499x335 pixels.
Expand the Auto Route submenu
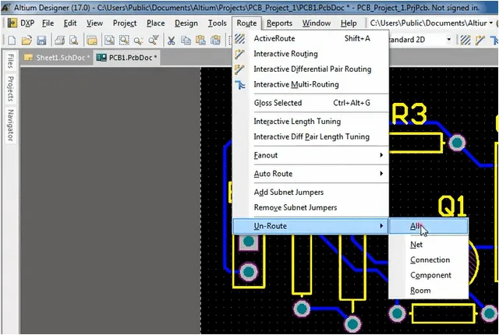point(311,174)
